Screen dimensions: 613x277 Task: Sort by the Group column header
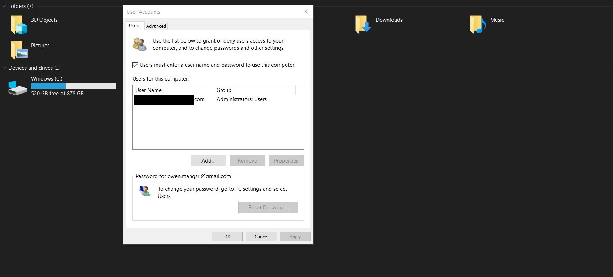(255, 90)
